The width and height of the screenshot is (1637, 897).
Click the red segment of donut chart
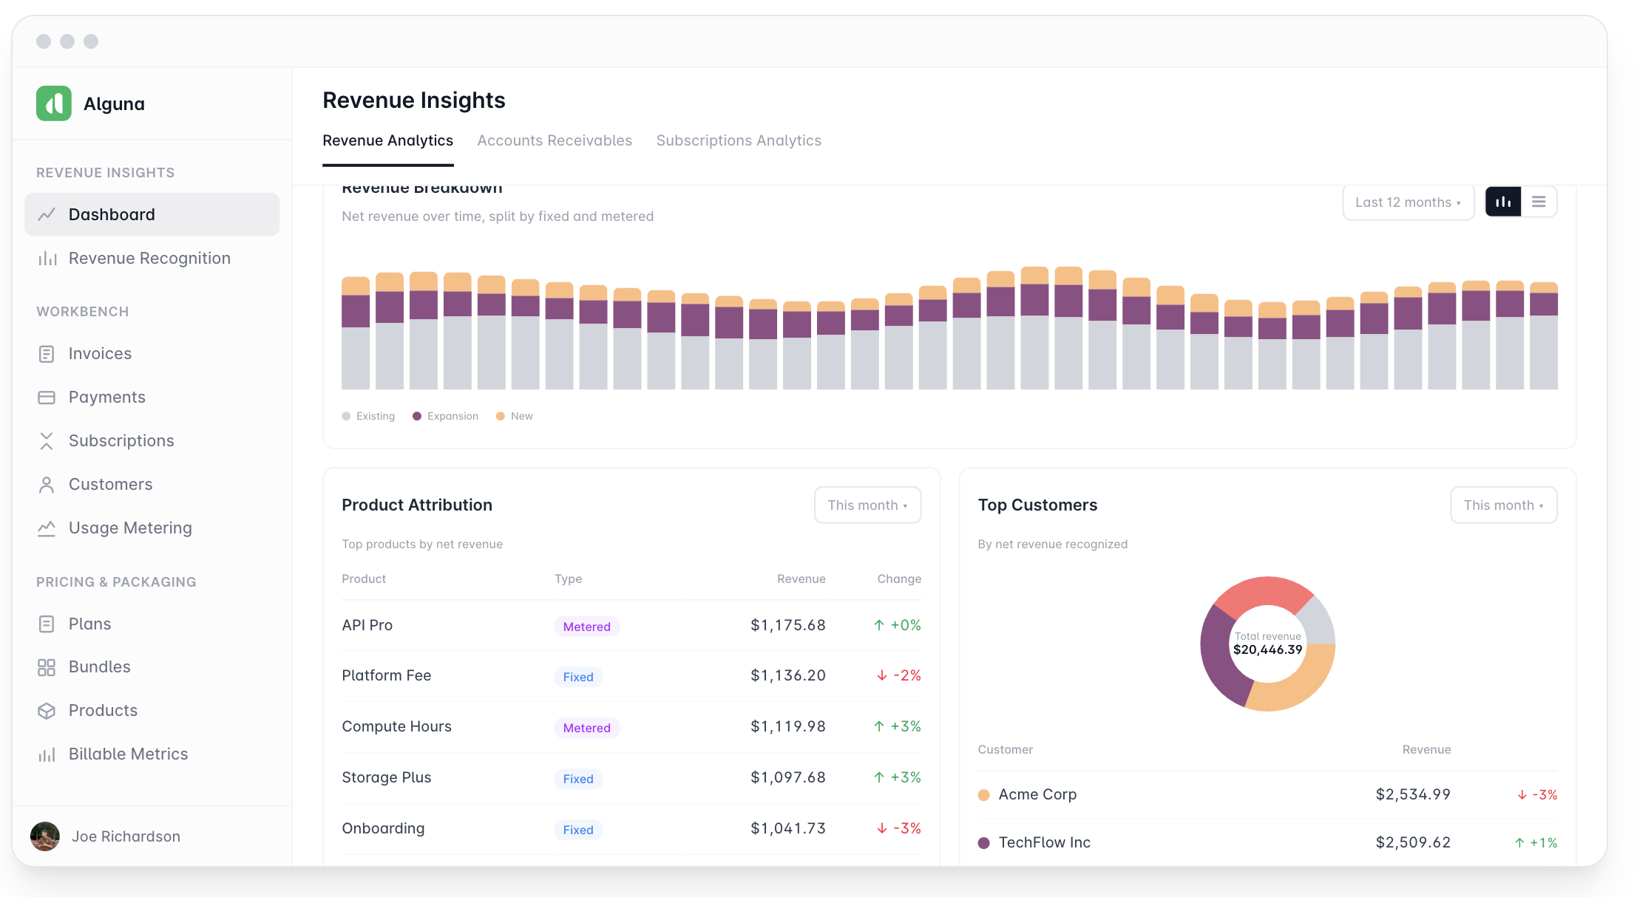pyautogui.click(x=1263, y=594)
